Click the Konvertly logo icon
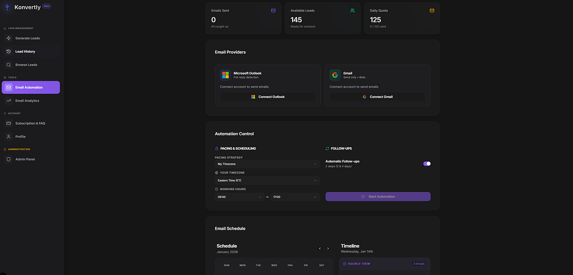 click(7, 7)
